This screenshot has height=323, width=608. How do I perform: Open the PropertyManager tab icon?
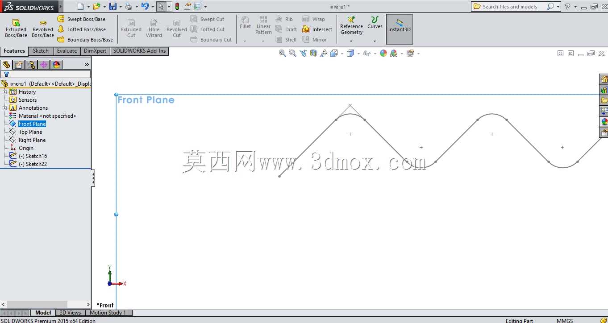[x=19, y=65]
